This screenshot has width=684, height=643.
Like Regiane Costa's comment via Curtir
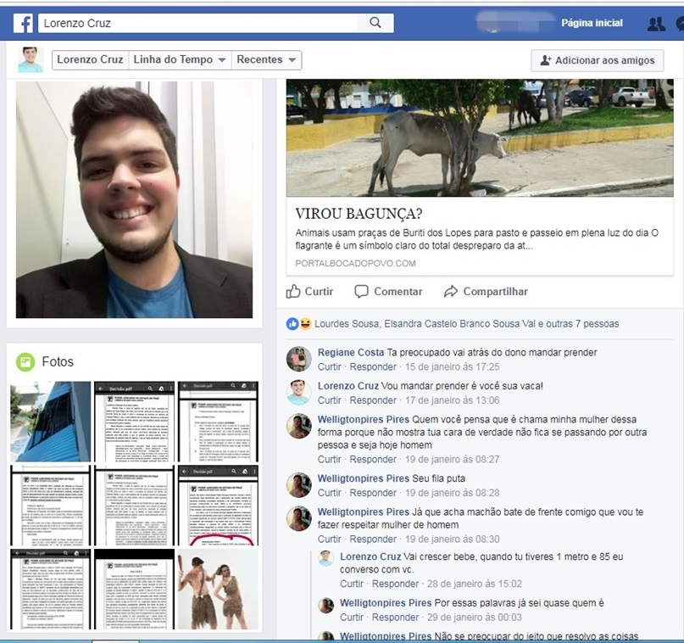click(329, 367)
